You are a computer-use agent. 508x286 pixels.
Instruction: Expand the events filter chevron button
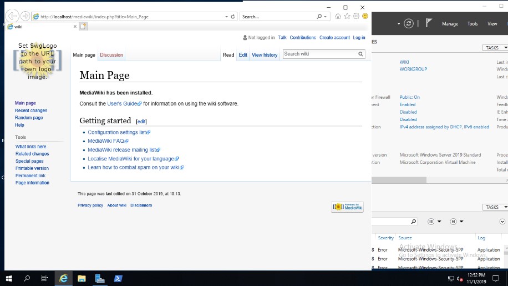502,222
